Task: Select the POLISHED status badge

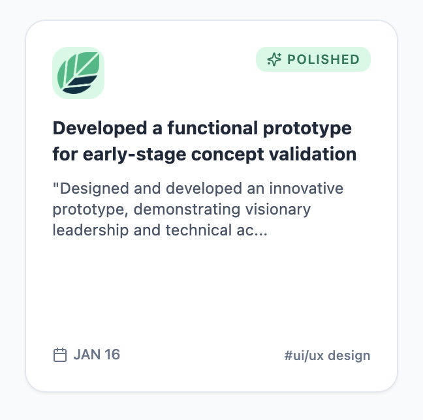Action: point(313,59)
